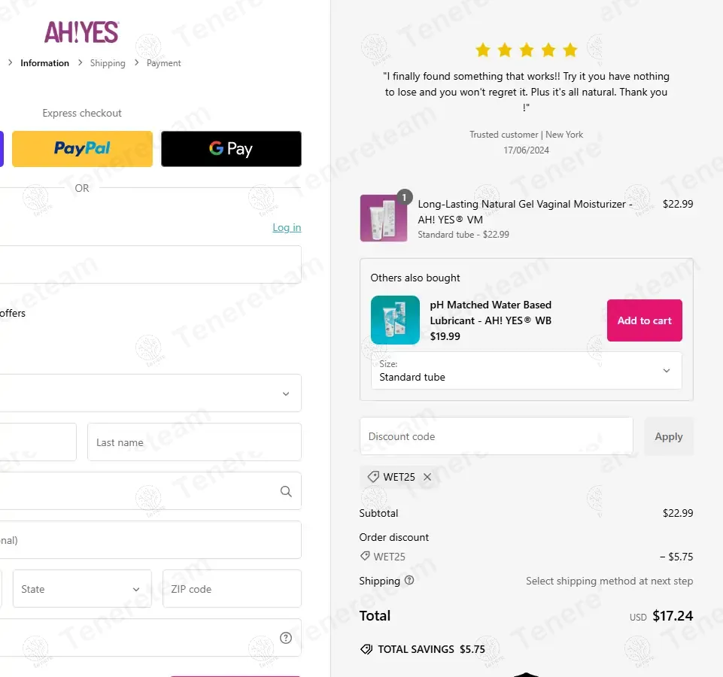Image resolution: width=723 pixels, height=677 pixels.
Task: Expand the State dropdown
Action: [x=82, y=589]
